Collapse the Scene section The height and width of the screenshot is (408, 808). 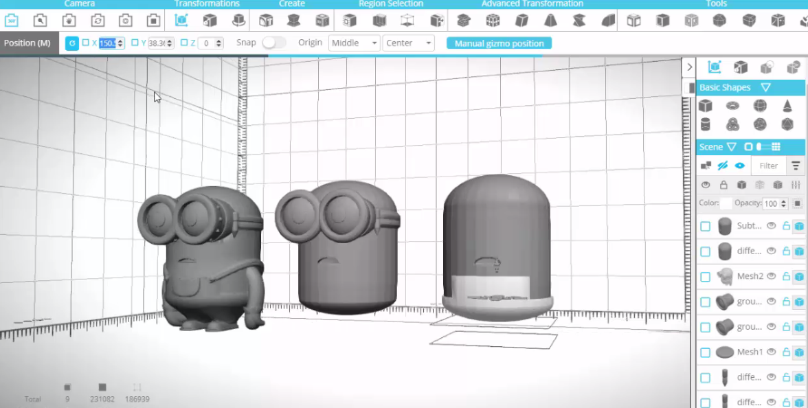click(731, 147)
